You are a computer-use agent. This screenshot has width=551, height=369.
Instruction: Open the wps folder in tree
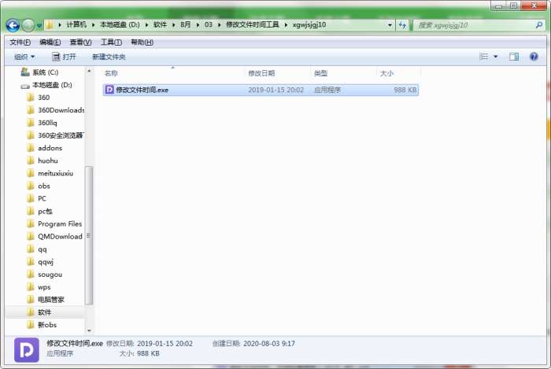pos(39,287)
